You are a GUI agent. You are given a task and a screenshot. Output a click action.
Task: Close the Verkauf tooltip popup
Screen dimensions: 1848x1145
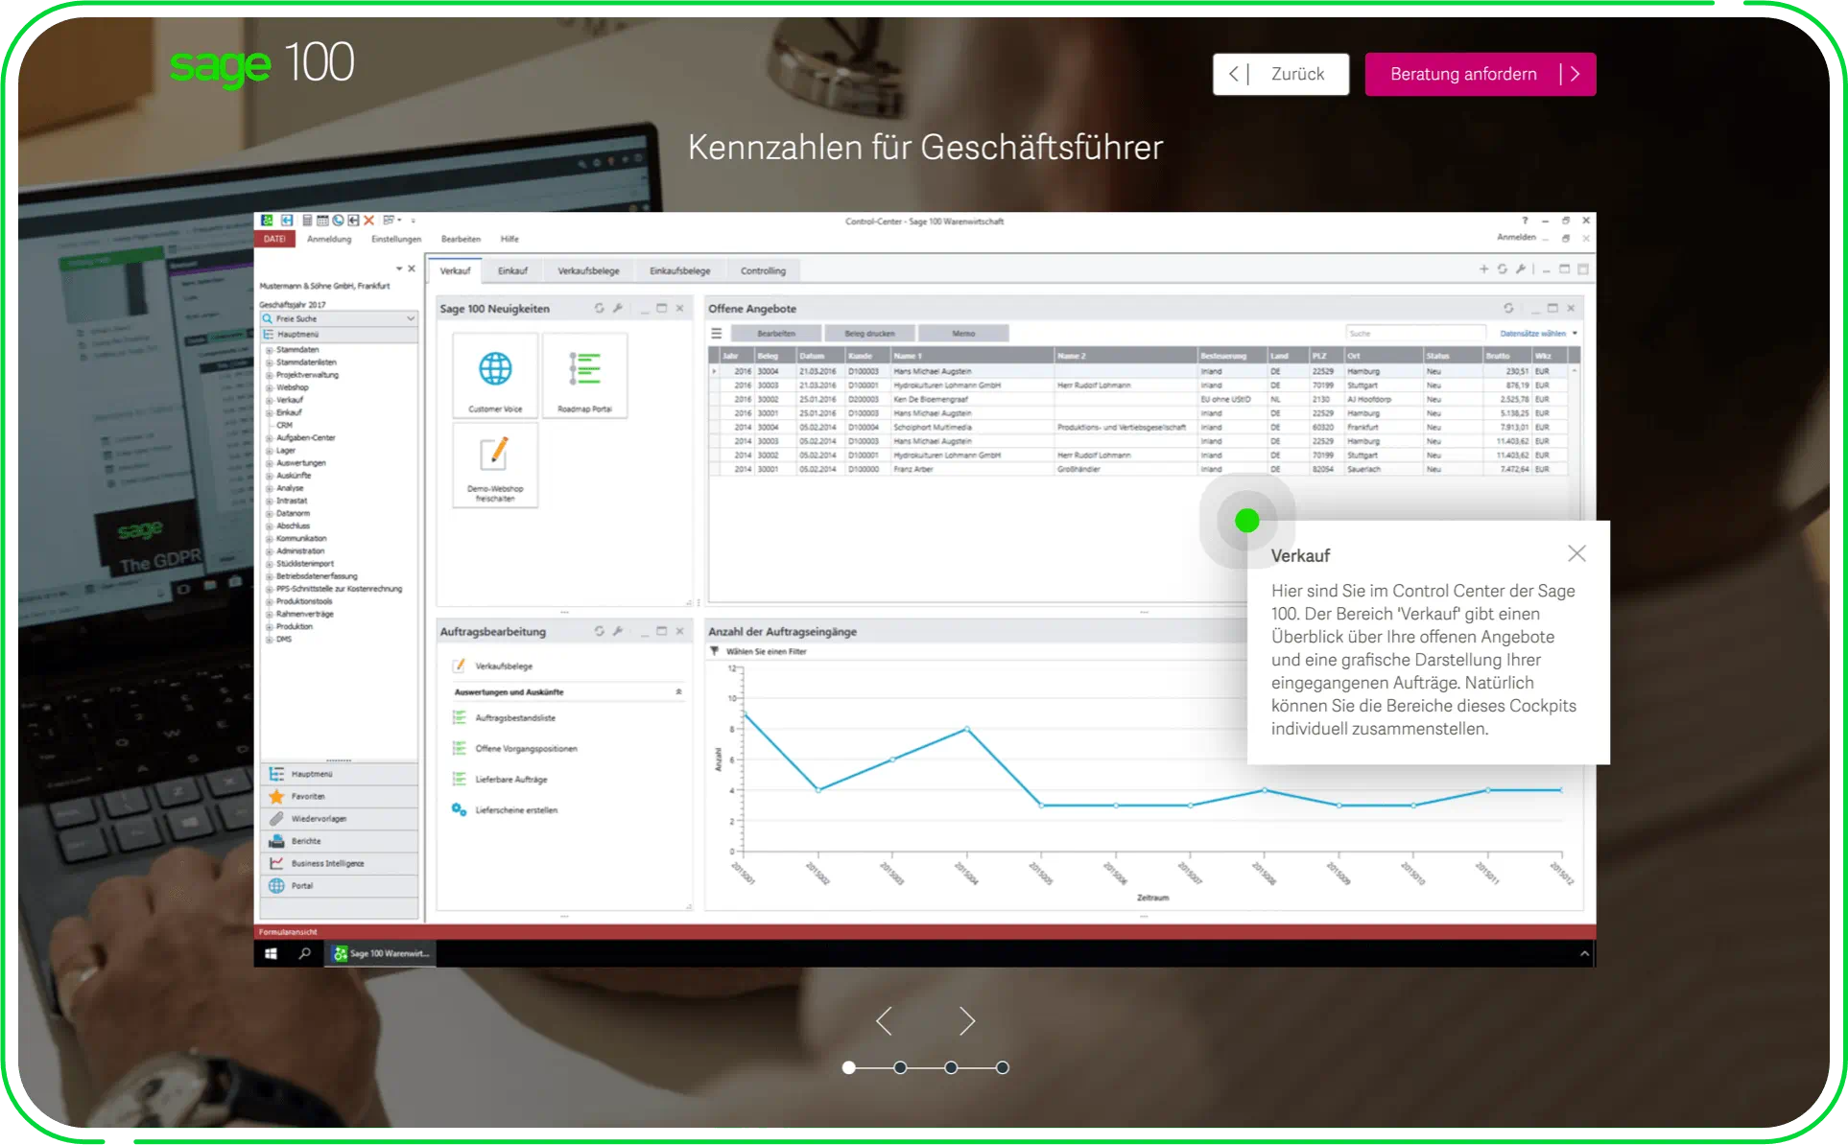pyautogui.click(x=1576, y=553)
